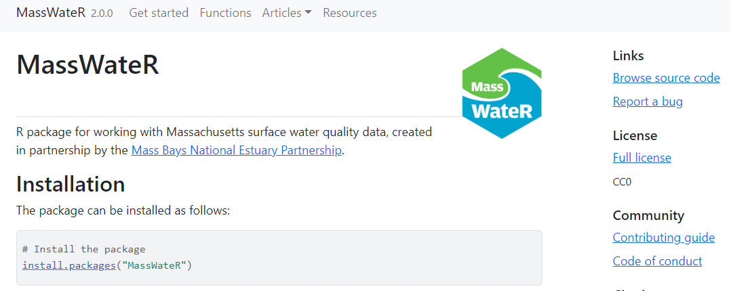
Task: View the Full license link
Action: click(641, 158)
